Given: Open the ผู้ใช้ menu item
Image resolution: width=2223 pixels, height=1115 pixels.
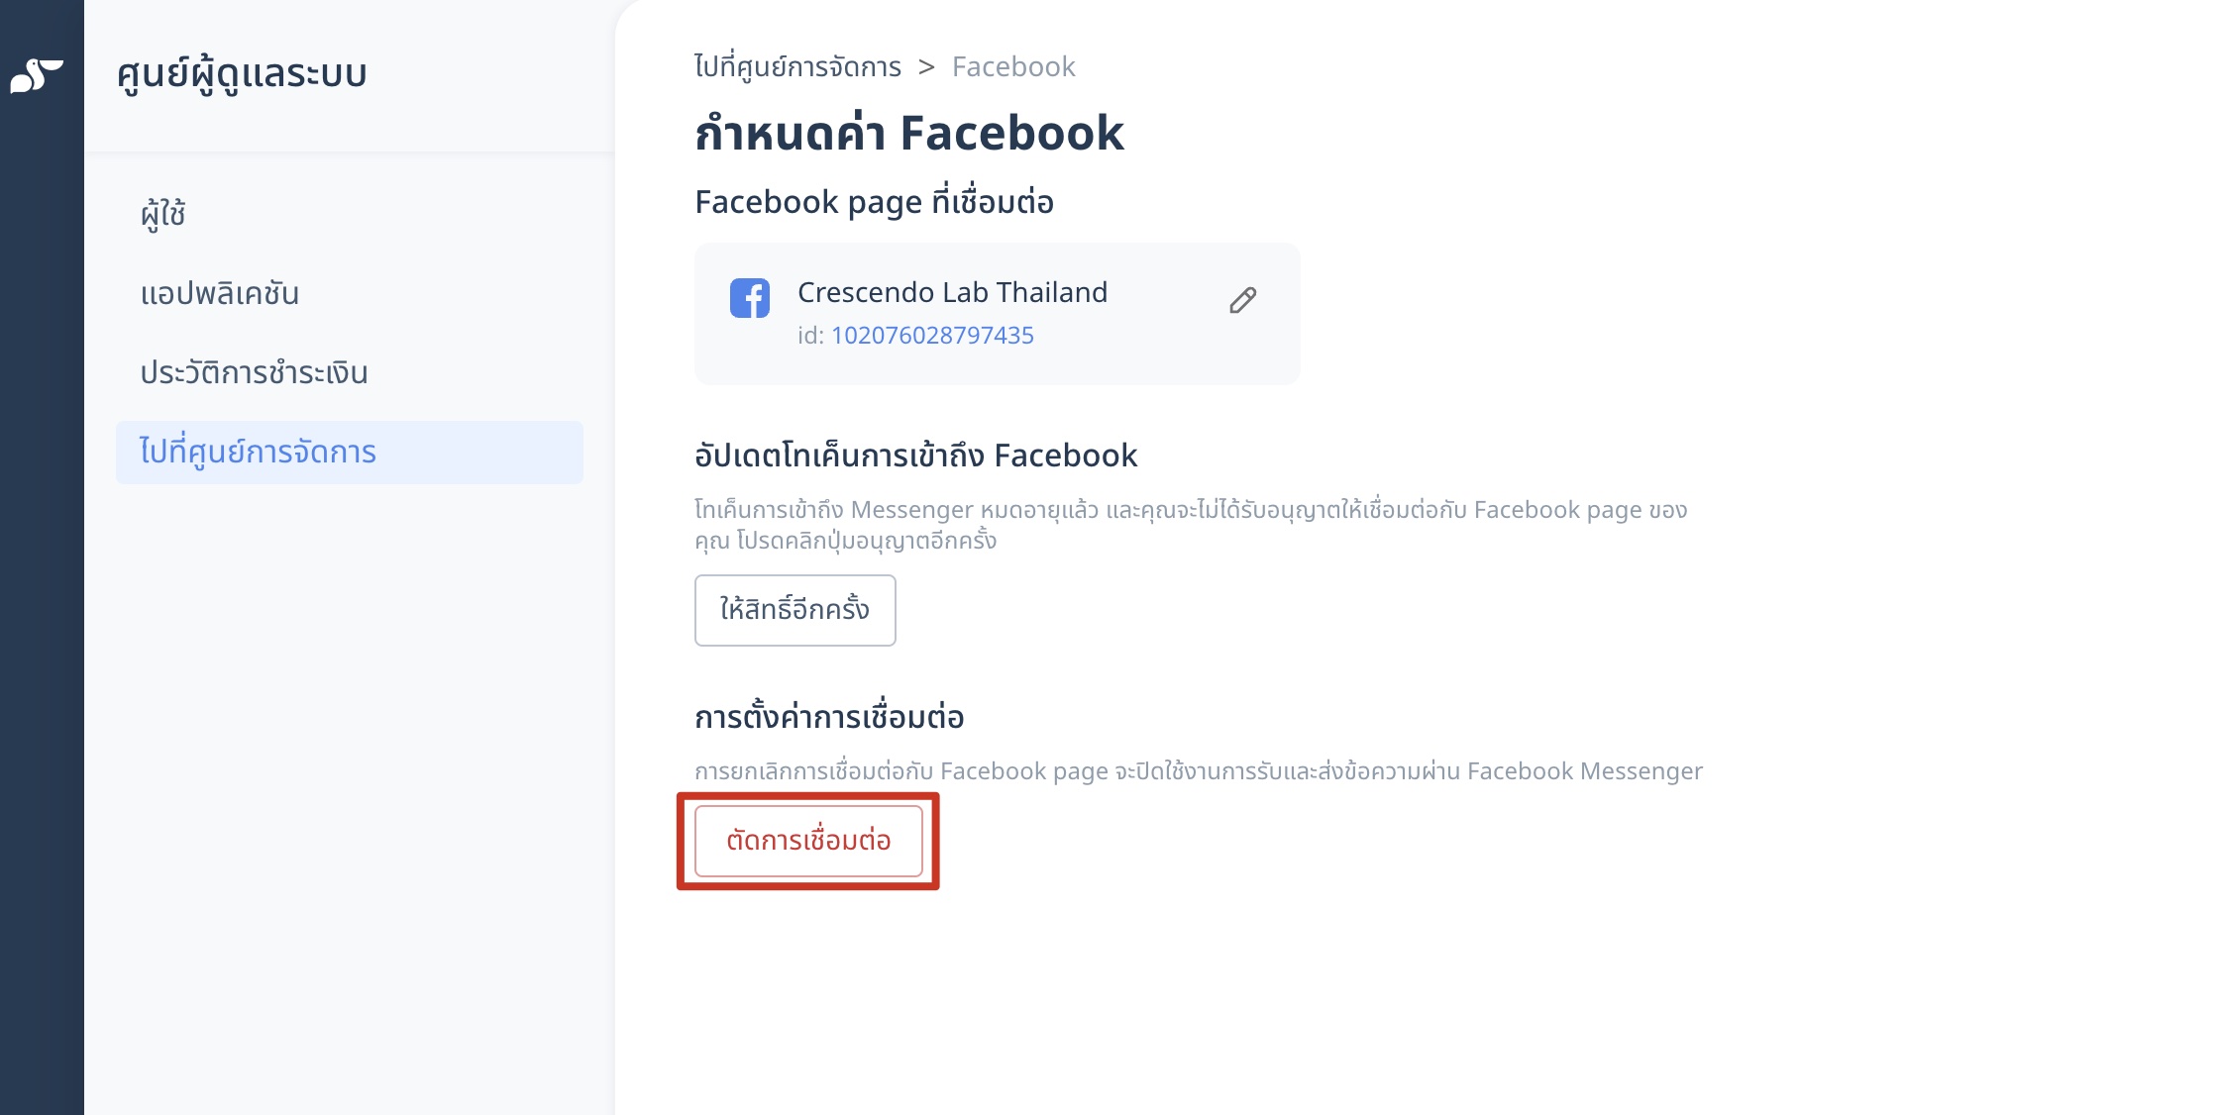Looking at the screenshot, I should point(163,214).
